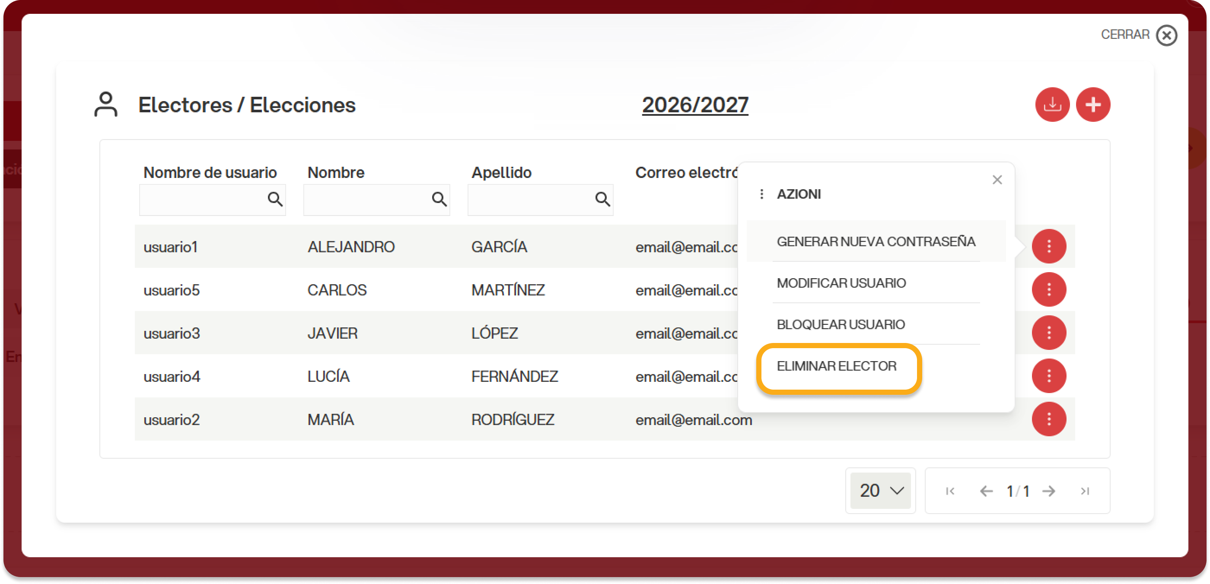The height and width of the screenshot is (584, 1210).
Task: Jump to last page in pagination
Action: (1085, 491)
